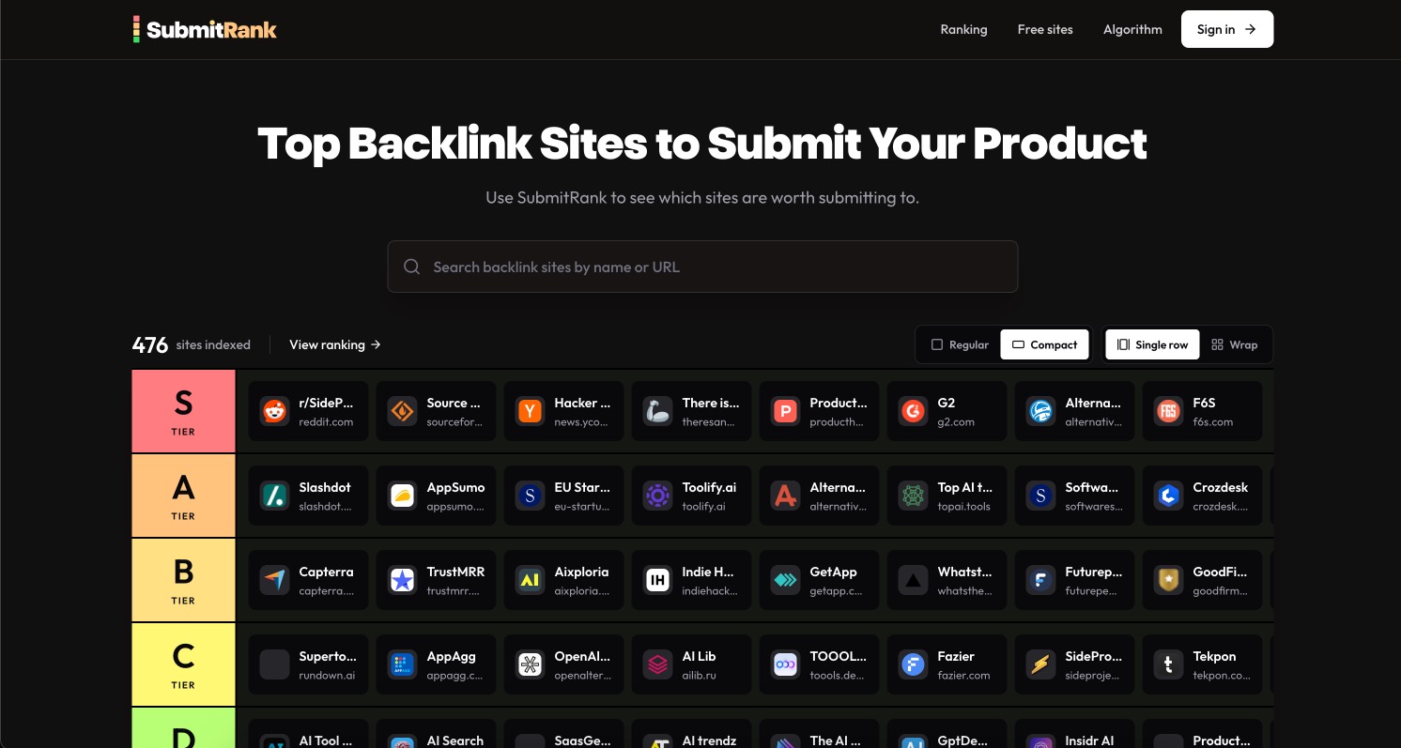Go to Free sites page
1401x748 pixels.
tap(1045, 29)
